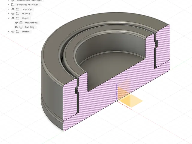Show the hidden Skizzen folder
Viewport: 192px width, 144px height.
(x=13, y=31)
